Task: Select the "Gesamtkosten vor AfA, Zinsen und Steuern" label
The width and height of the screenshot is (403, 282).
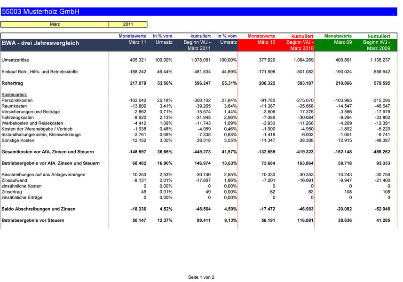Action: (x=48, y=152)
